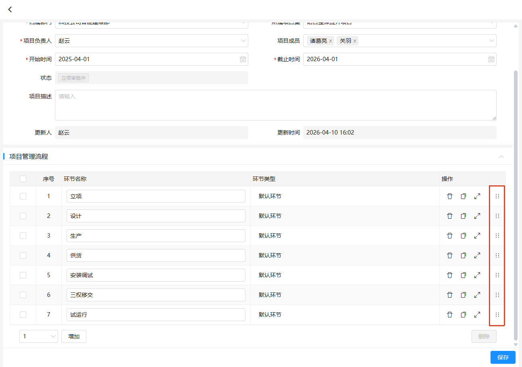Open the row count dropdown beside 增加
Viewport: 522px width, 367px height.
(x=39, y=336)
